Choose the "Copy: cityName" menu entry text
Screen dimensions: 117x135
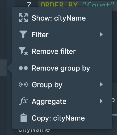[58, 118]
